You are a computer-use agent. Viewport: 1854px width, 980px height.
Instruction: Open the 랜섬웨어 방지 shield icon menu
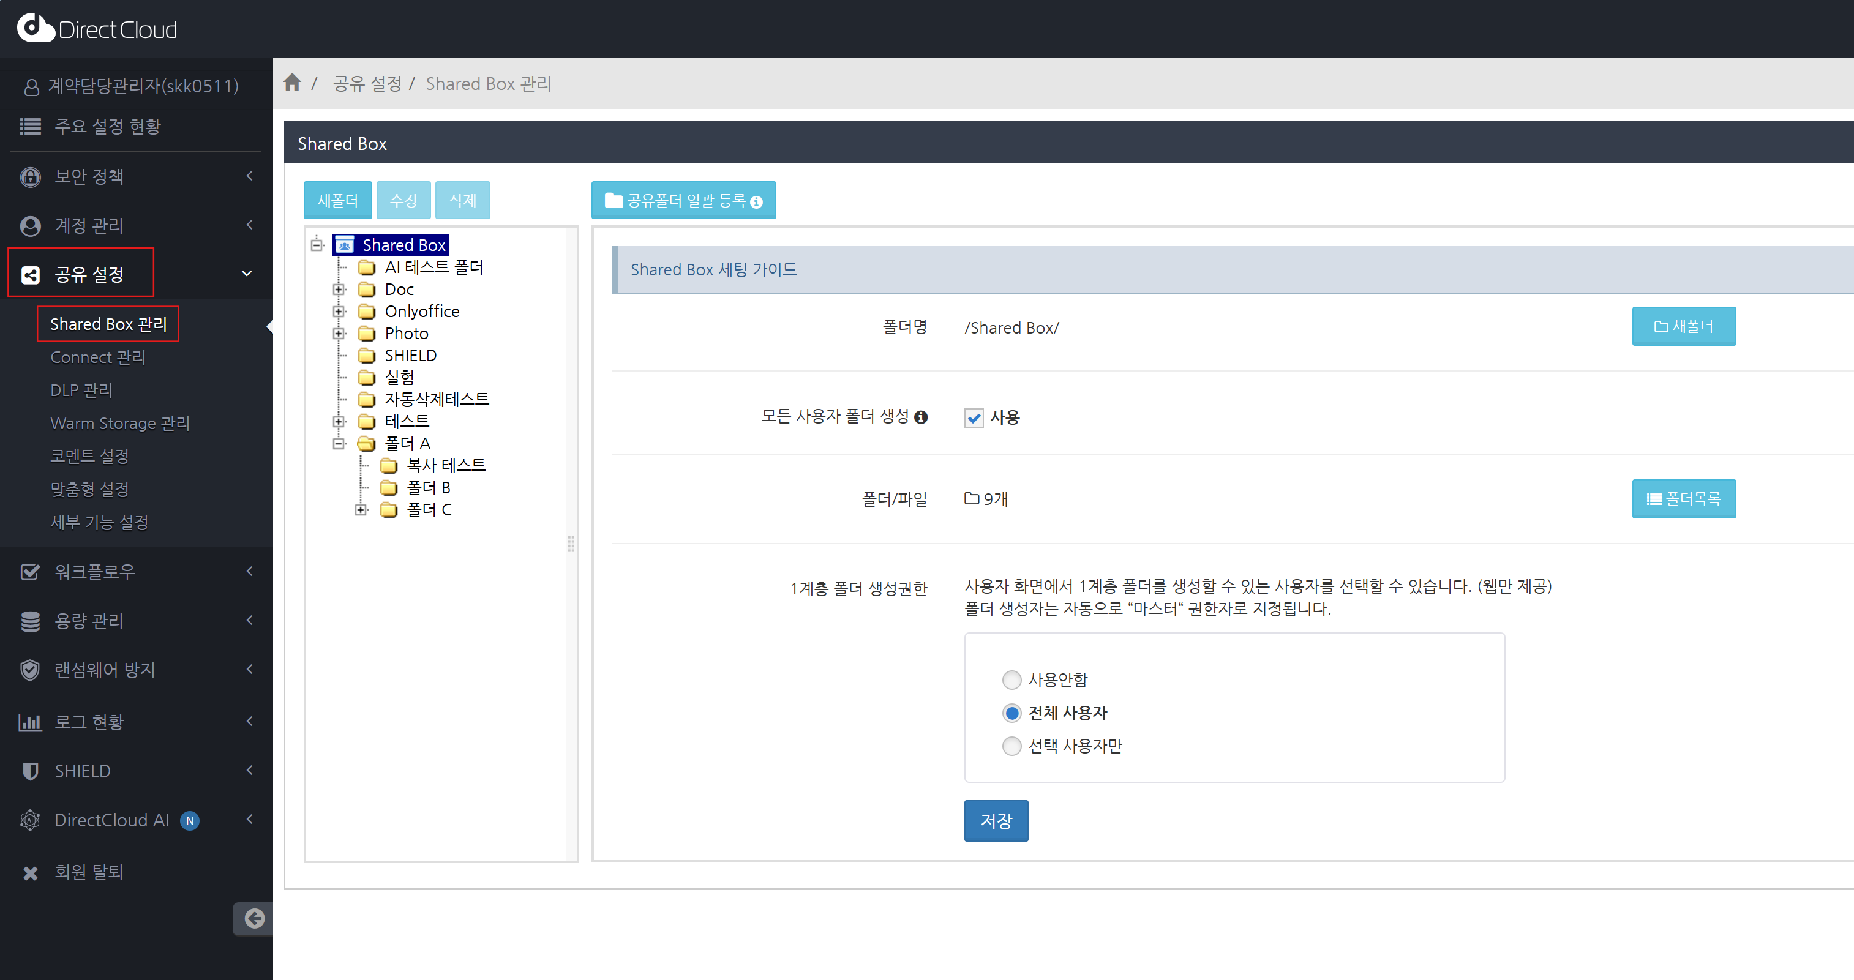[30, 670]
